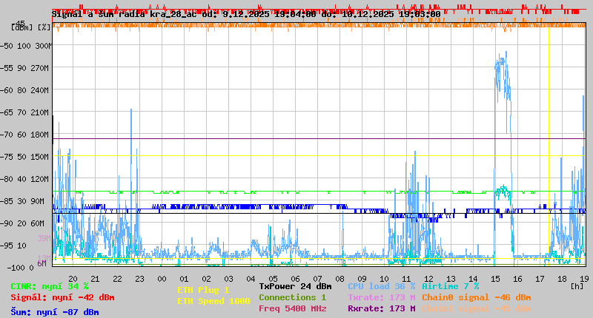This screenshot has width=593, height=318.
Task: Click the hour '11' x-axis label
Action: click(406, 279)
